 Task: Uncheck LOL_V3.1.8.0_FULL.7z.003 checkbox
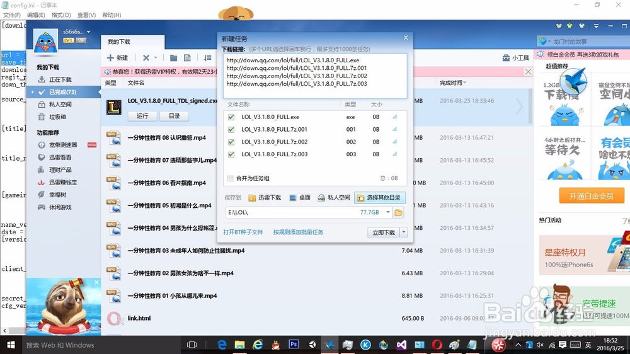click(231, 154)
